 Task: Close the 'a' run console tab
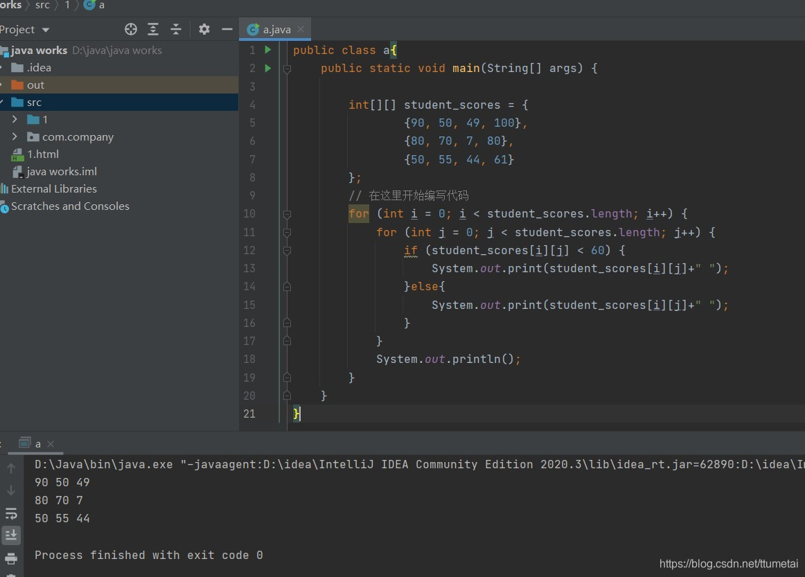tap(51, 444)
